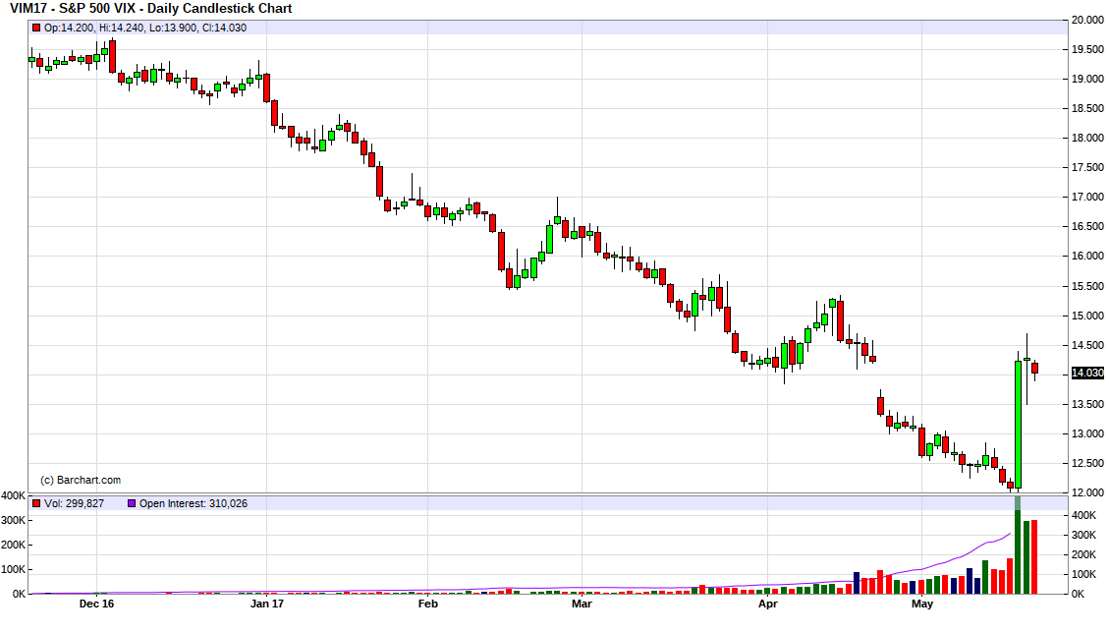Click the red Vol legend swatch
The image size is (1109, 634).
pos(36,504)
